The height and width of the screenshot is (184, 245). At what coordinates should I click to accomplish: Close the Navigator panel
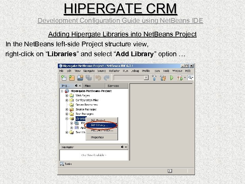126,147
